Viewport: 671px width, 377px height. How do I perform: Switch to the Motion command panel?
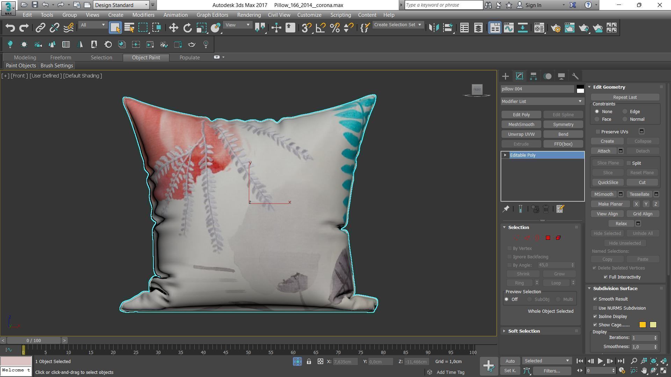click(x=547, y=76)
